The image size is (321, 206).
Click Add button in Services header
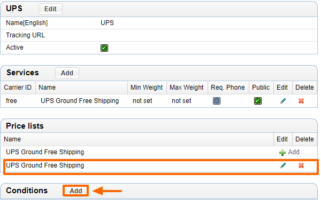(67, 73)
